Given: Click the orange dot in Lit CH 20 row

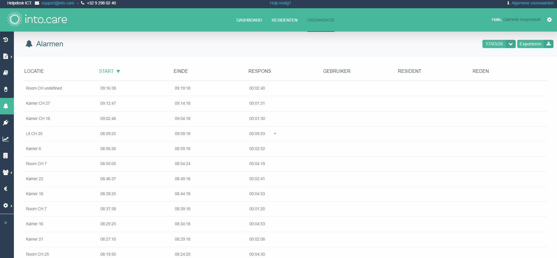Looking at the screenshot, I should [275, 134].
